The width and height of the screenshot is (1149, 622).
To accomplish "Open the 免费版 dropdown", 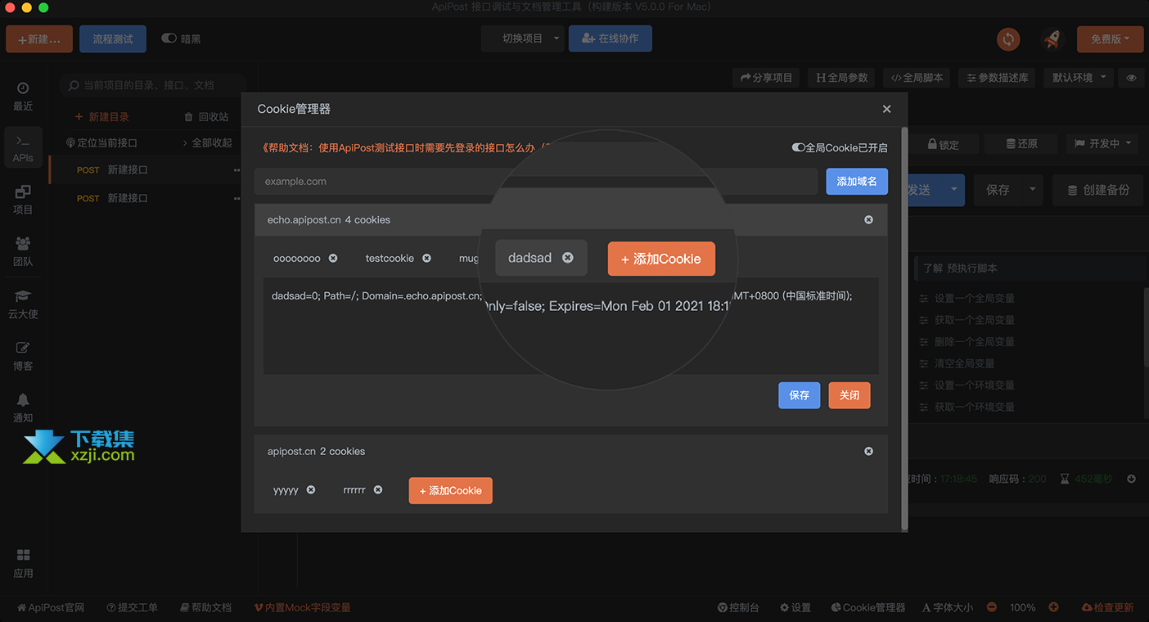I will pyautogui.click(x=1111, y=38).
